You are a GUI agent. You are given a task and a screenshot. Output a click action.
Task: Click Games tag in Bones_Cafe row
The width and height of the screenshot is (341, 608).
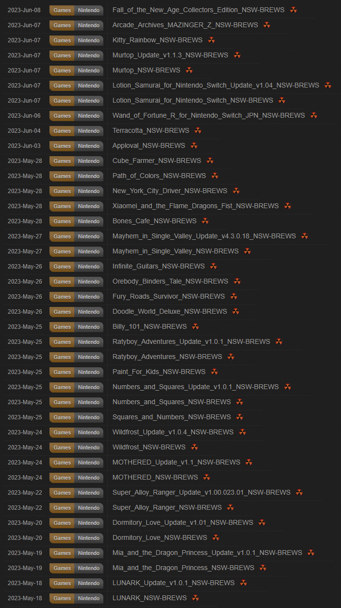(x=62, y=221)
